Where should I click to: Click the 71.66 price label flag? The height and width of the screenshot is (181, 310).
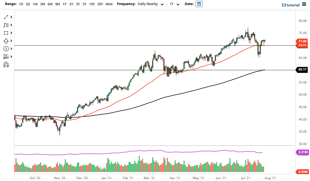pyautogui.click(x=302, y=41)
